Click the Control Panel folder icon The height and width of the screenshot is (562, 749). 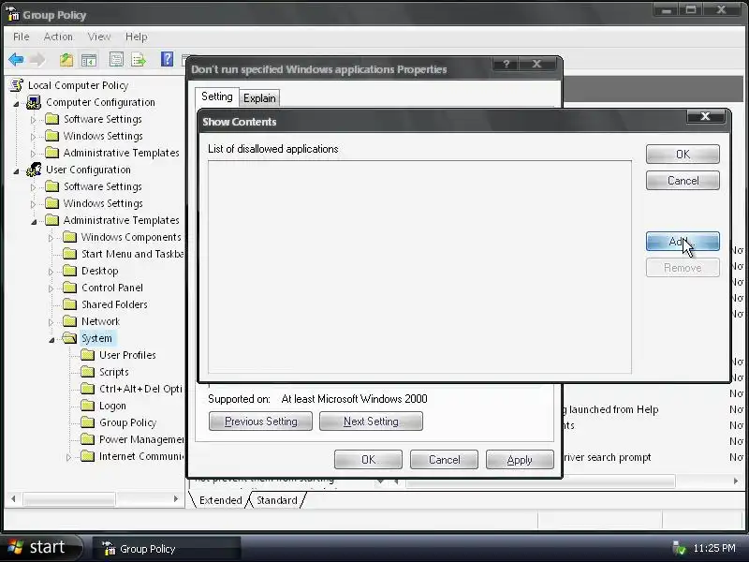pos(69,288)
